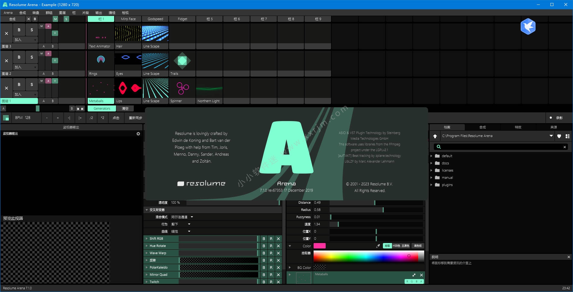Collapse the Color parameter section
Viewport: 573px width, 292px height.
click(x=290, y=246)
